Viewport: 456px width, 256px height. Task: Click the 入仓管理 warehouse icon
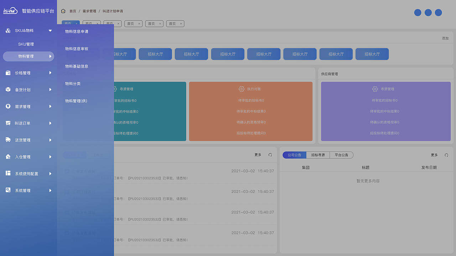coord(8,156)
